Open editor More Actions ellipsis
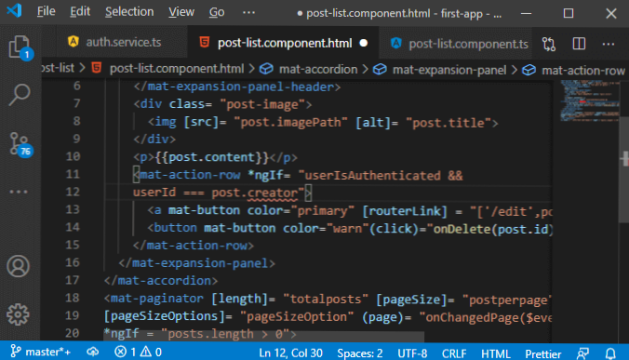This screenshot has width=629, height=360. pos(609,44)
